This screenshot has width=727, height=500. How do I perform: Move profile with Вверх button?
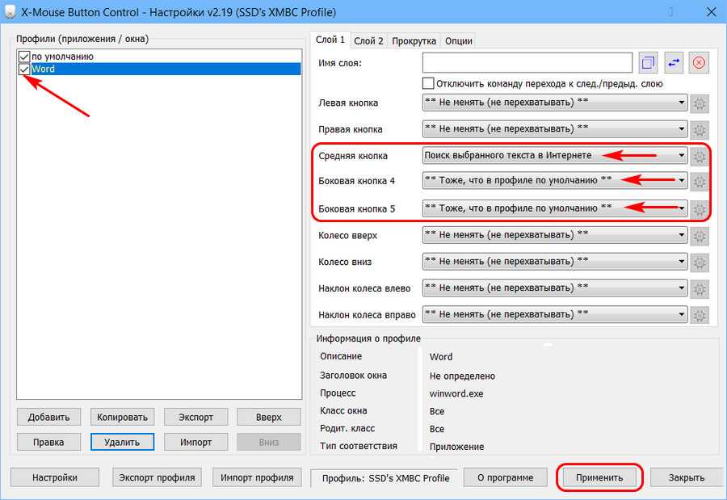(x=268, y=417)
